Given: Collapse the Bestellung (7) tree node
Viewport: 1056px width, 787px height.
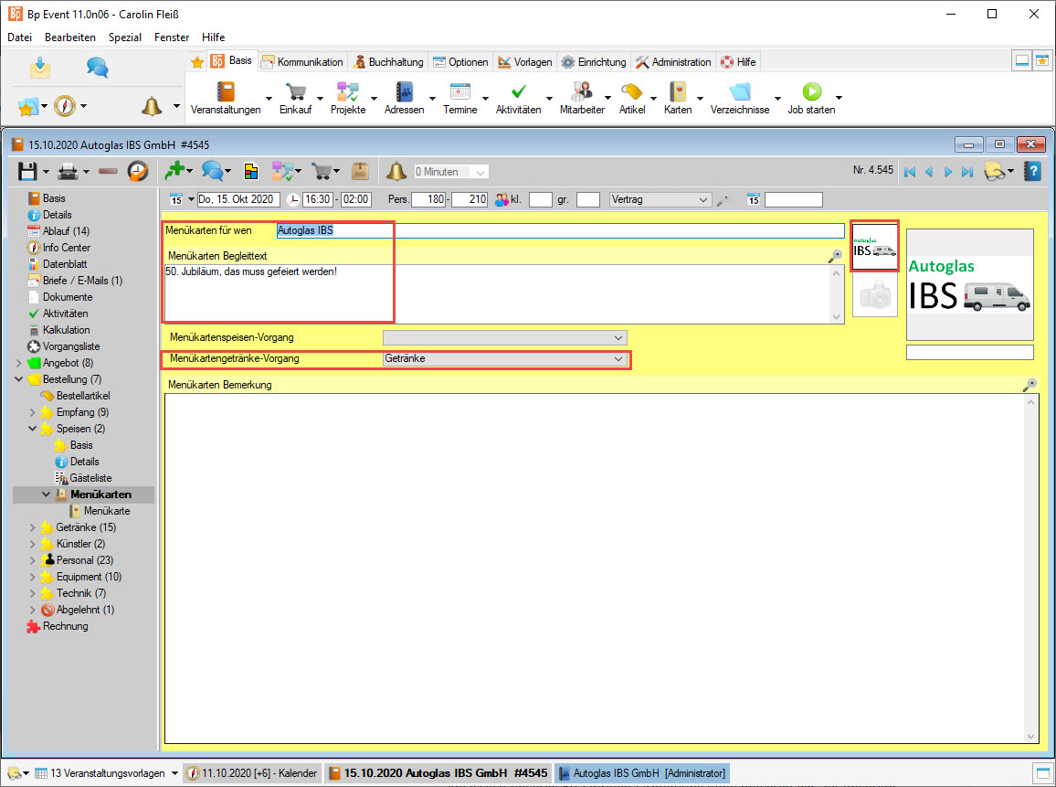Looking at the screenshot, I should coord(19,379).
